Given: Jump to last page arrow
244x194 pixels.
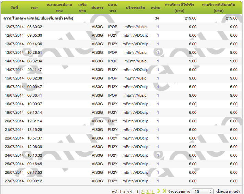Looking at the screenshot, I should (164, 191).
